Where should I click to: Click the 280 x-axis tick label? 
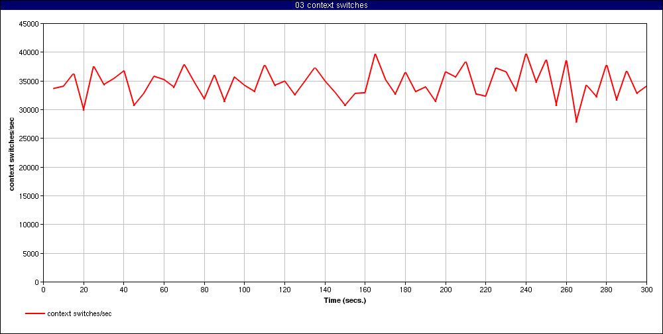click(x=606, y=289)
